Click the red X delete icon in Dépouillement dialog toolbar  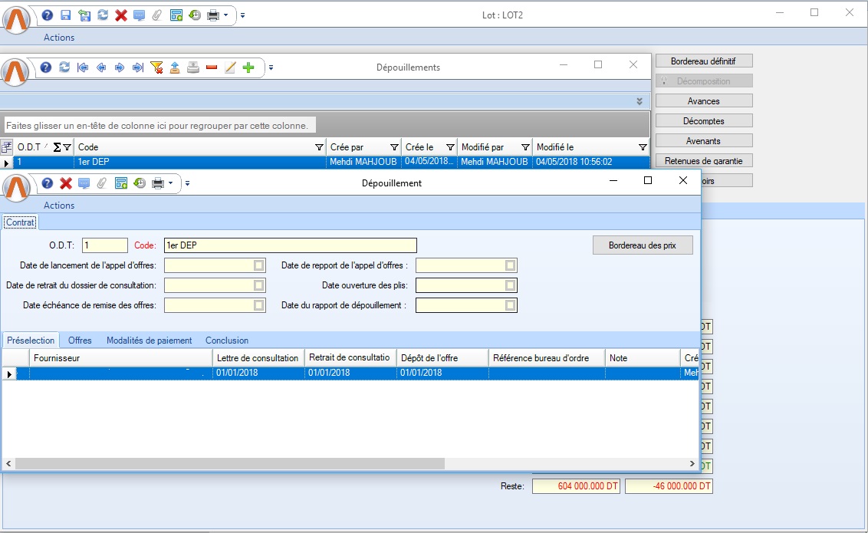click(66, 183)
